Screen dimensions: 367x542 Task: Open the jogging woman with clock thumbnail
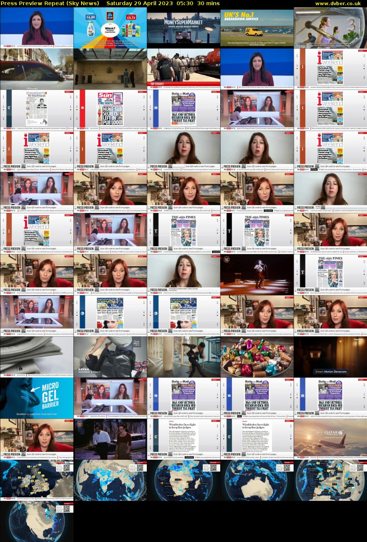coord(330,28)
